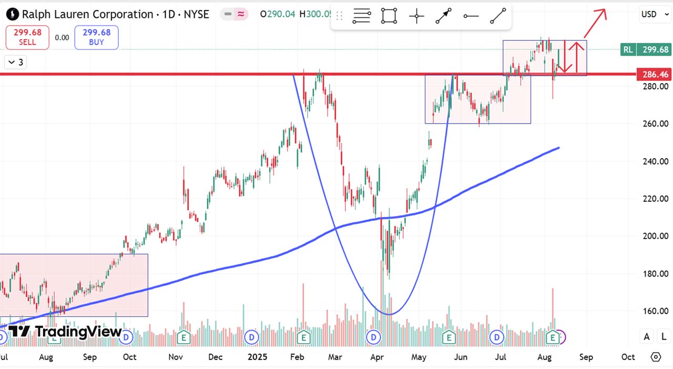Click the Mar label on time axis

(335, 357)
